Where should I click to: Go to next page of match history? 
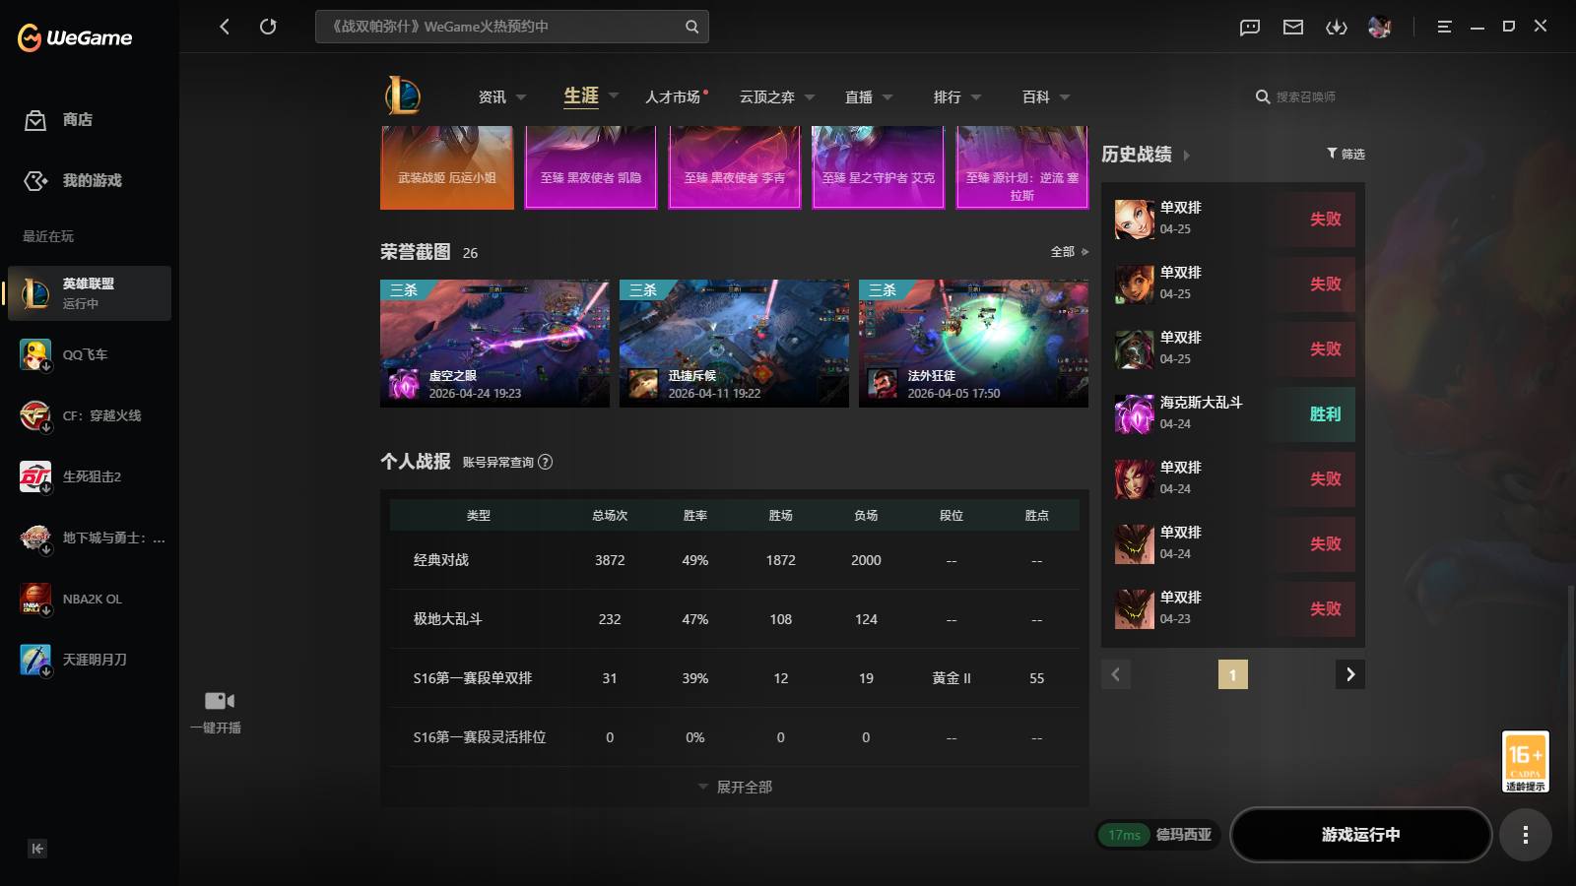point(1350,674)
